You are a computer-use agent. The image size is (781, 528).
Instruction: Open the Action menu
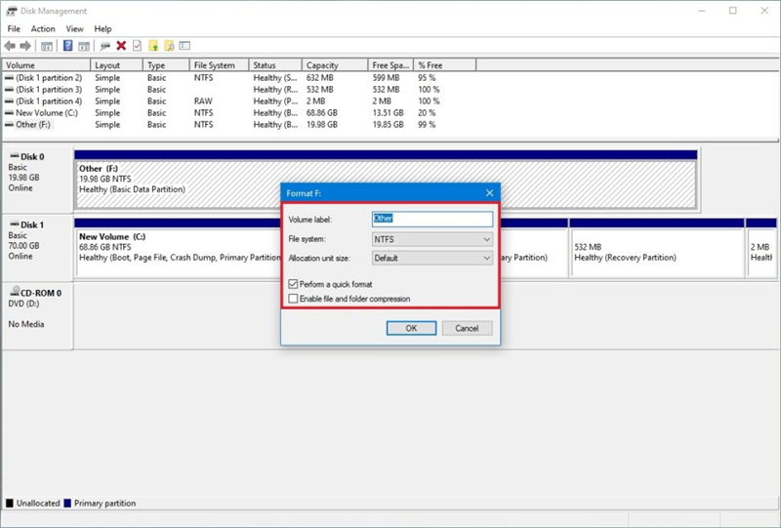[x=43, y=29]
